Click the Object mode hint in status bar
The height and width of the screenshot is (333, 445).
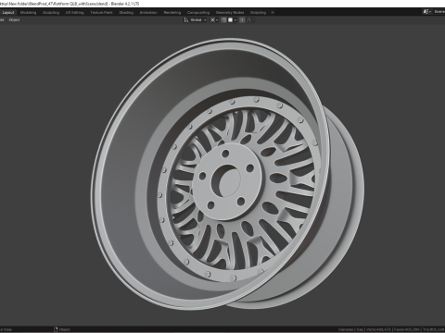click(x=62, y=329)
